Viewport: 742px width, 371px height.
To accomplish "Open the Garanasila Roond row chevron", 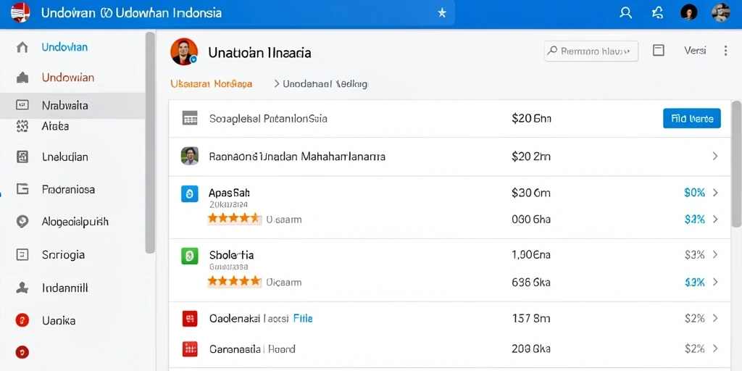I will click(715, 349).
